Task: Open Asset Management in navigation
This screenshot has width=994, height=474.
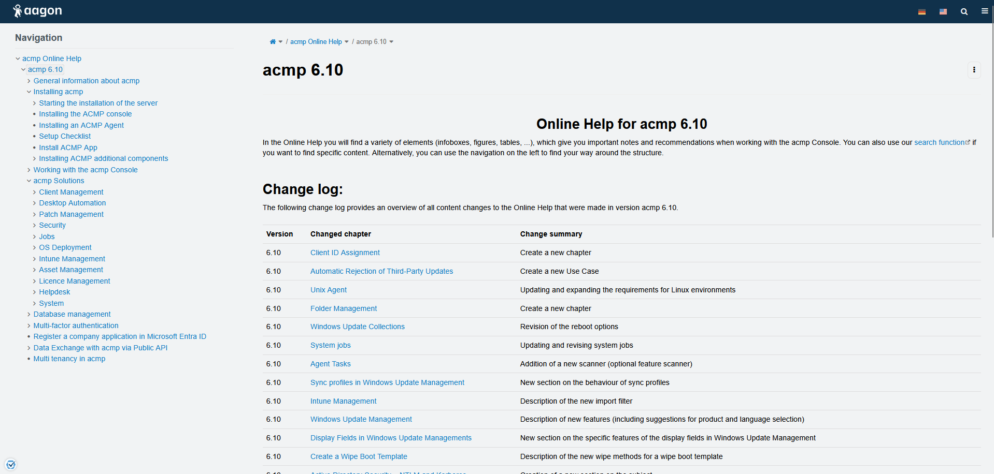Action: tap(71, 270)
